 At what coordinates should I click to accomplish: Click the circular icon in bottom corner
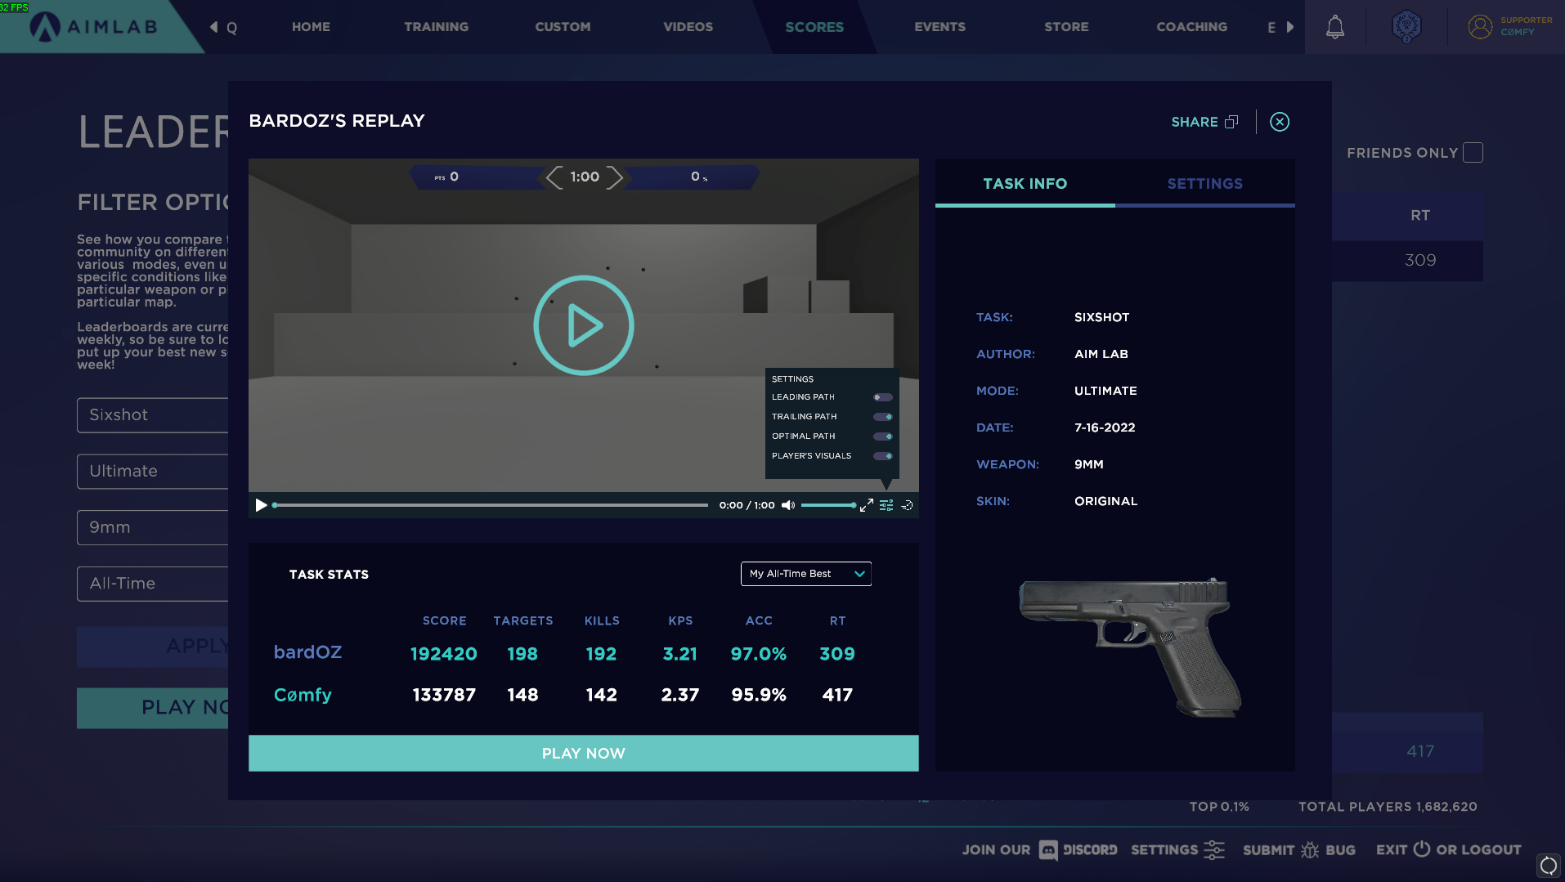pos(1548,865)
